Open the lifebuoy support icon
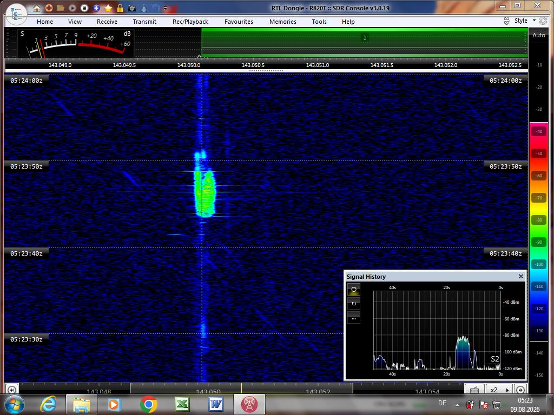Screen dimensions: 554x415 (x=49, y=8)
